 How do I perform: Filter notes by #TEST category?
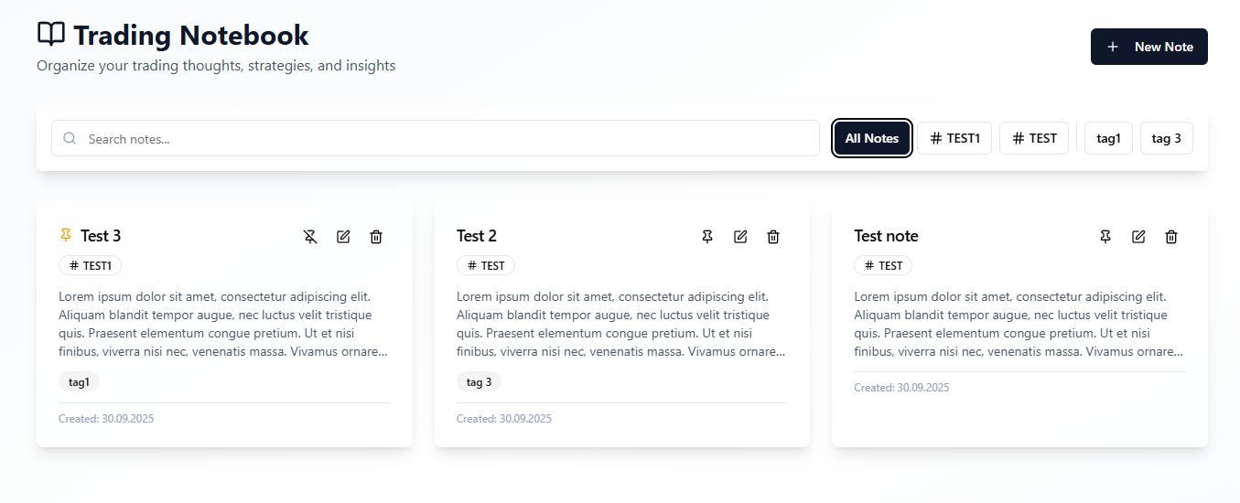(1034, 138)
